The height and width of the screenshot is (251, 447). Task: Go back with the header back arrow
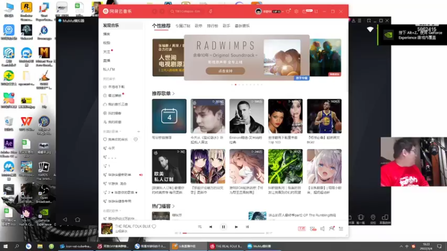(x=155, y=11)
